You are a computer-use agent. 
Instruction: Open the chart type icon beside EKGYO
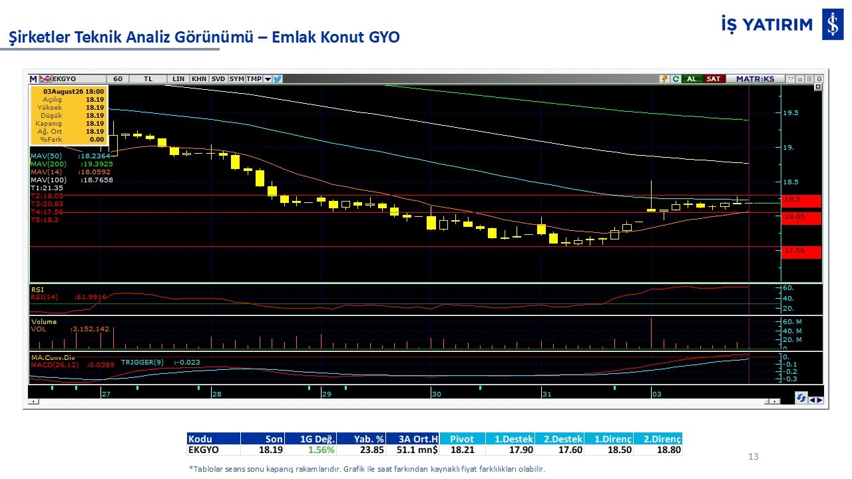(45, 79)
